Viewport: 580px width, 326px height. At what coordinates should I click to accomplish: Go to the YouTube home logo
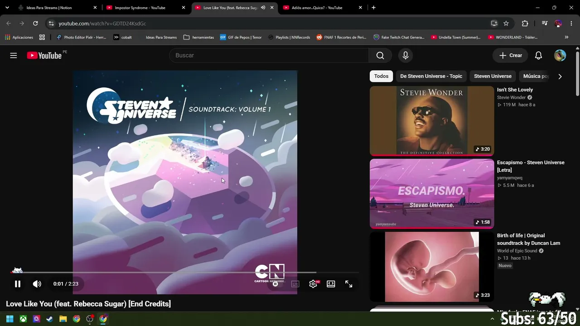pyautogui.click(x=44, y=55)
